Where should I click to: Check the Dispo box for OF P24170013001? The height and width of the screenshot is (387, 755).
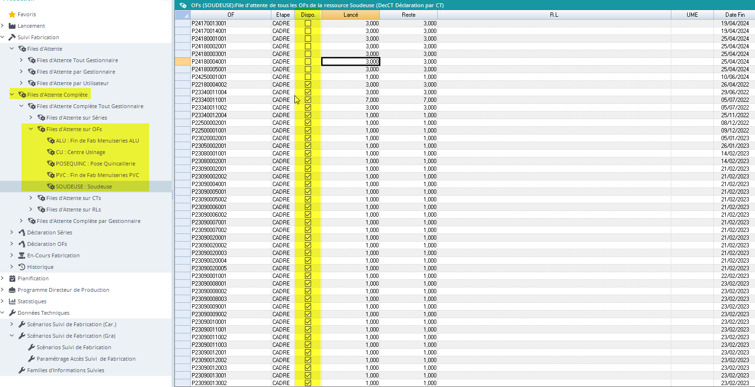[308, 23]
